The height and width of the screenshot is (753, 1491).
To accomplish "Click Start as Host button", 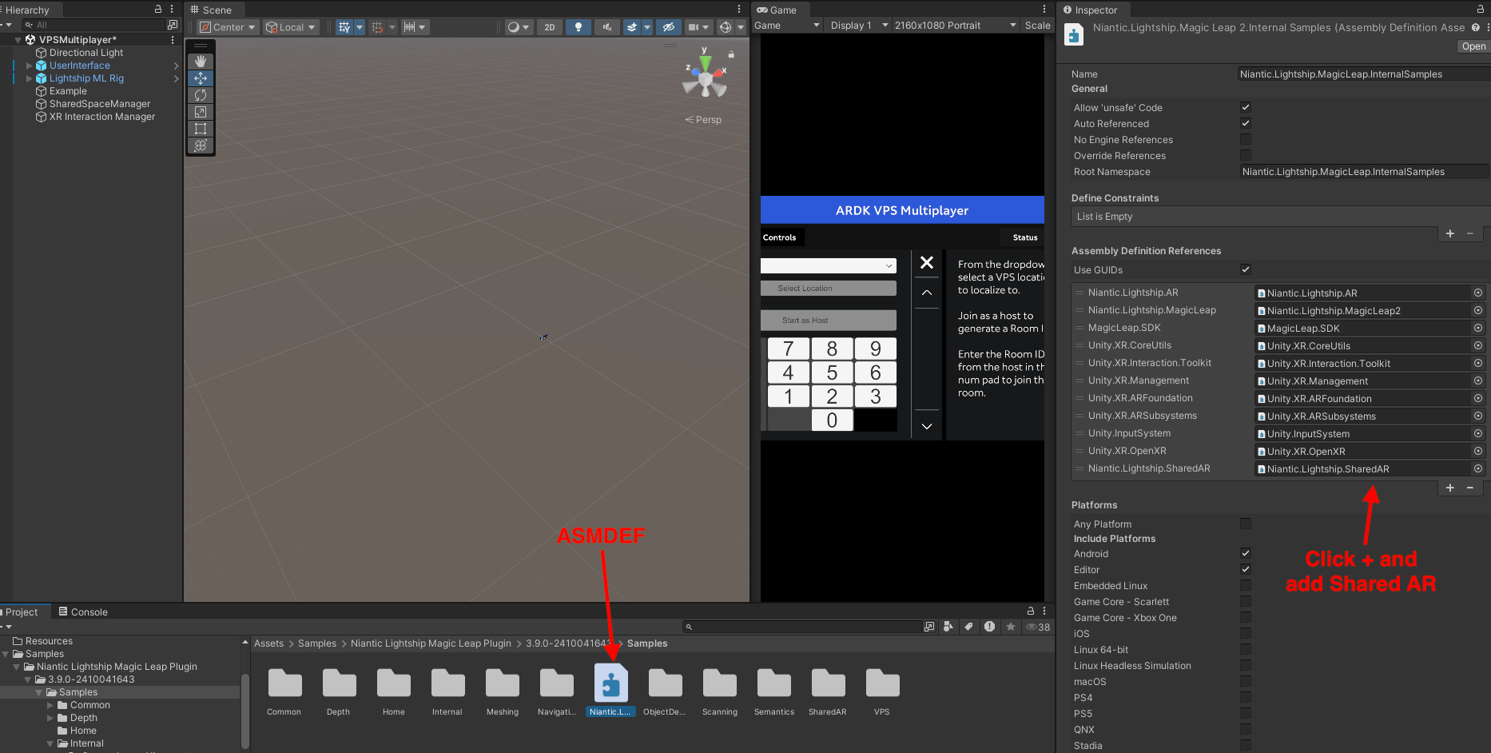I will coord(828,321).
